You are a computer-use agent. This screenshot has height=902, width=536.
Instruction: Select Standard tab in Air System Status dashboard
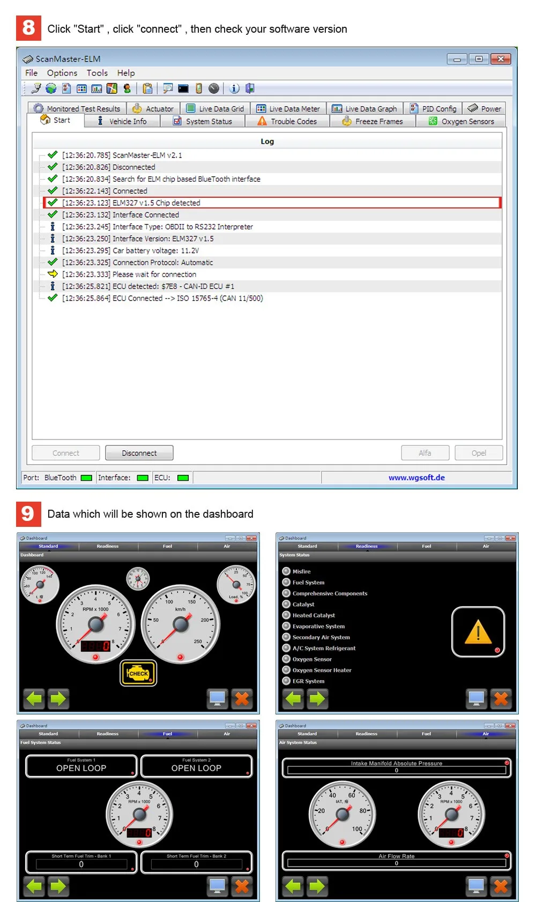[307, 734]
